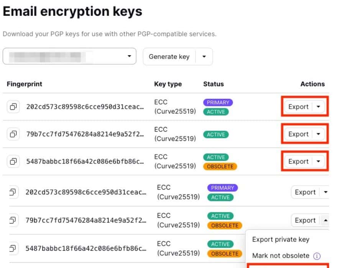This screenshot has width=345, height=268.
Task: Click the Status column header
Action: point(213,84)
